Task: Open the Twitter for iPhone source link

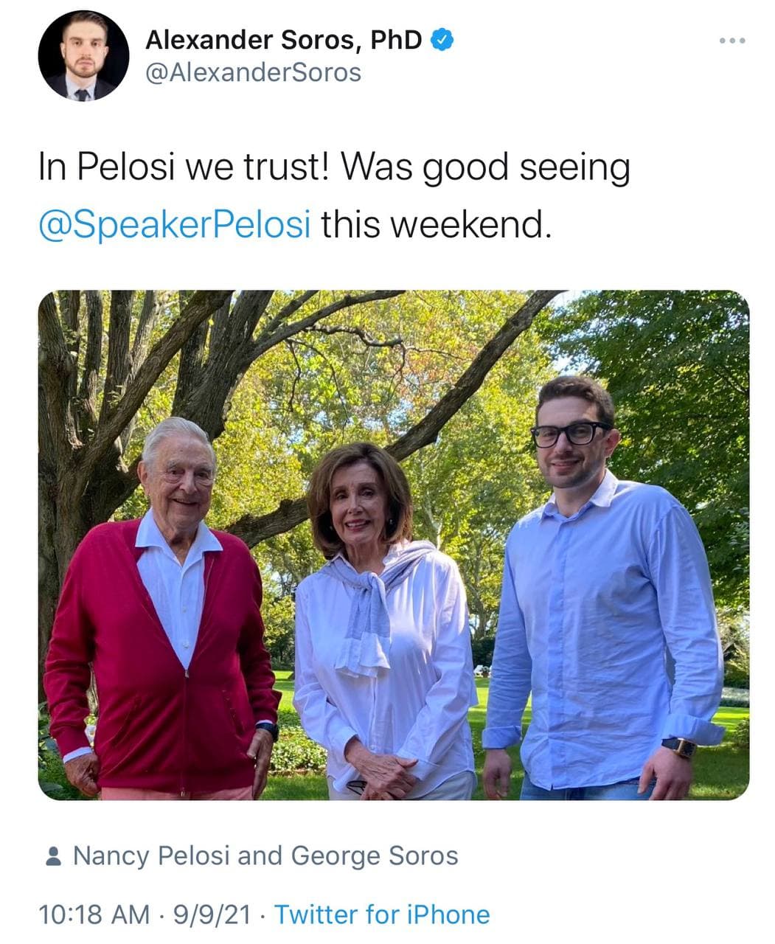Action: point(382,914)
